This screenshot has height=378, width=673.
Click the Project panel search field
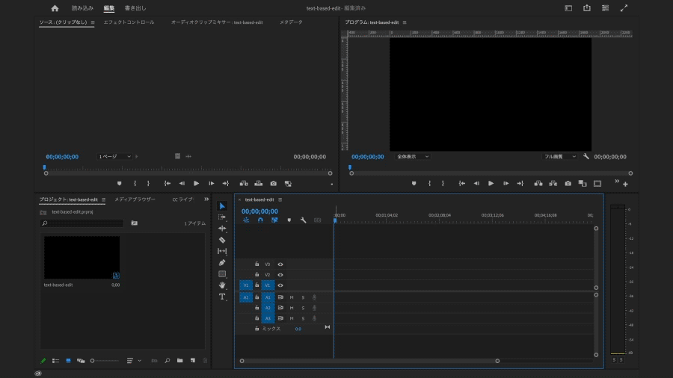pos(82,223)
